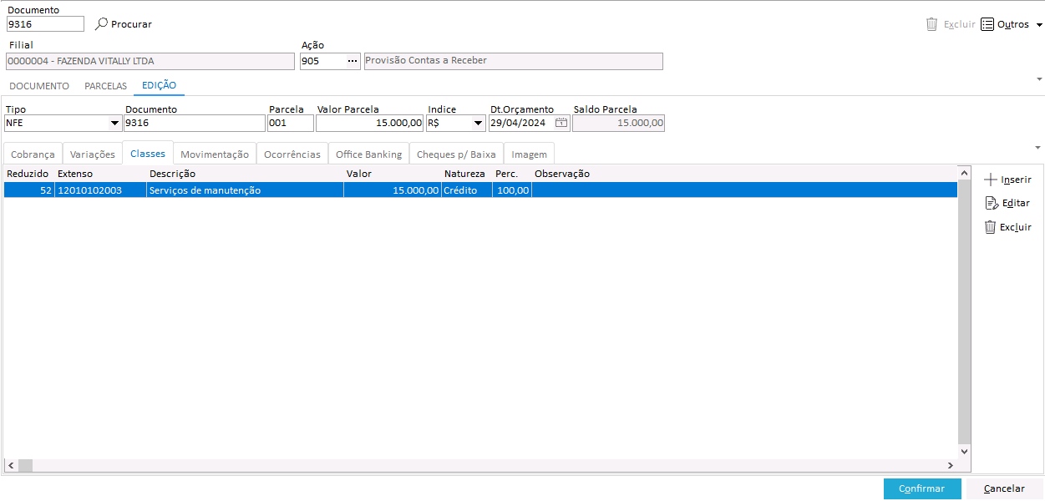
Task: Click the trash icon in classes panel
Action: [991, 227]
